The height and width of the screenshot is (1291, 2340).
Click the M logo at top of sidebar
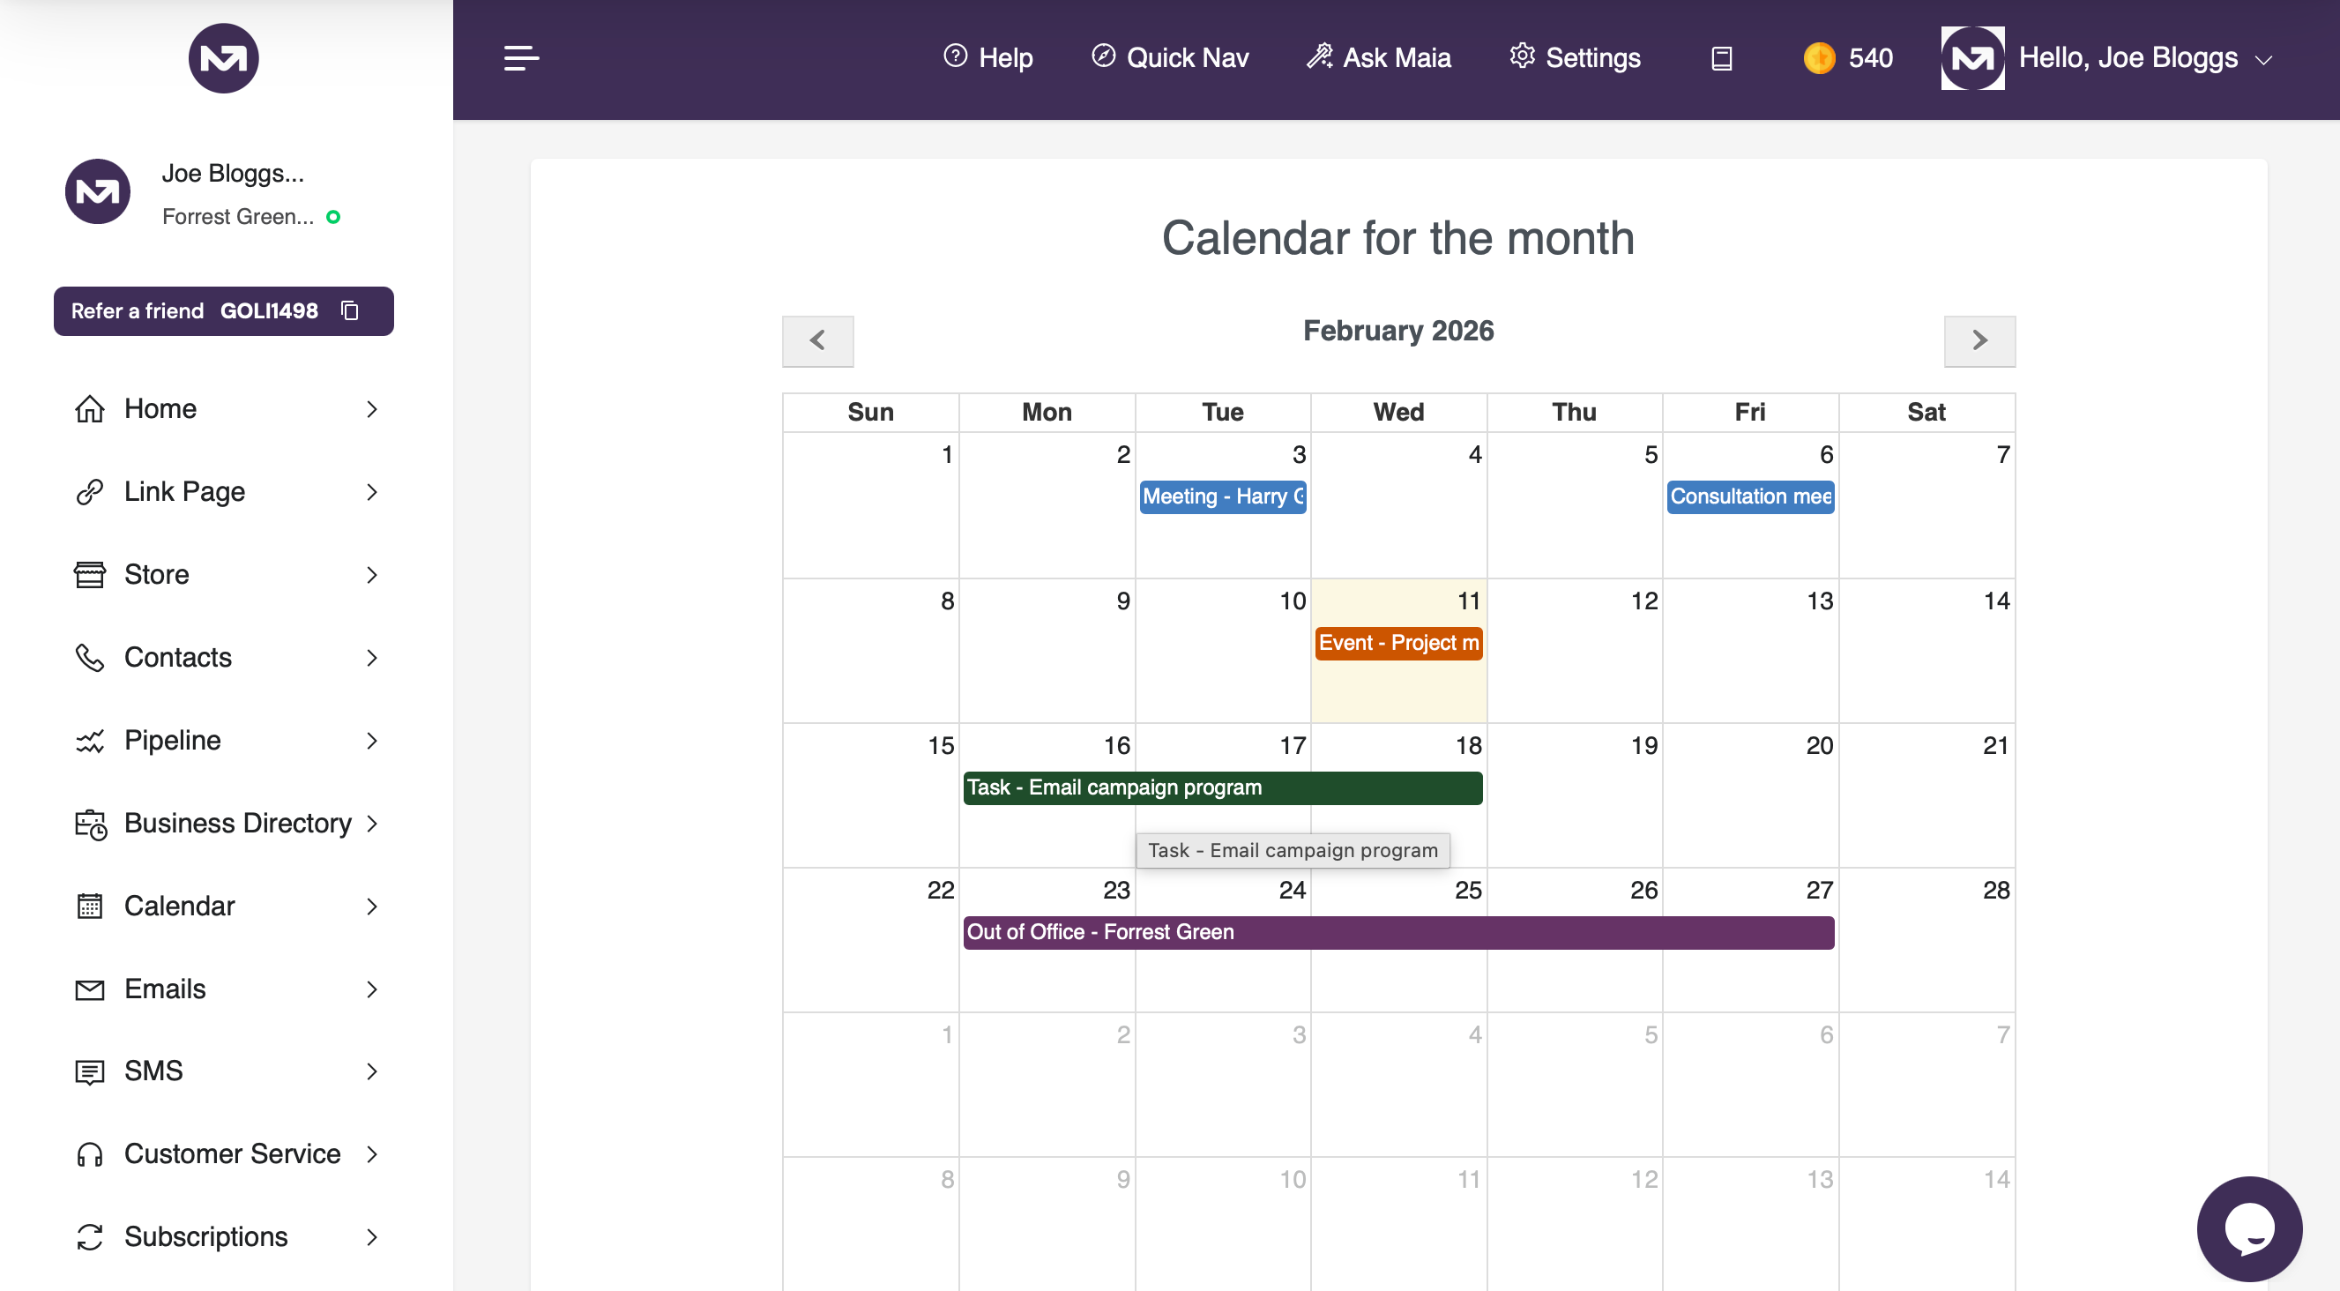coord(223,58)
